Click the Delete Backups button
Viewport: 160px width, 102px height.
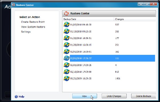[143, 96]
